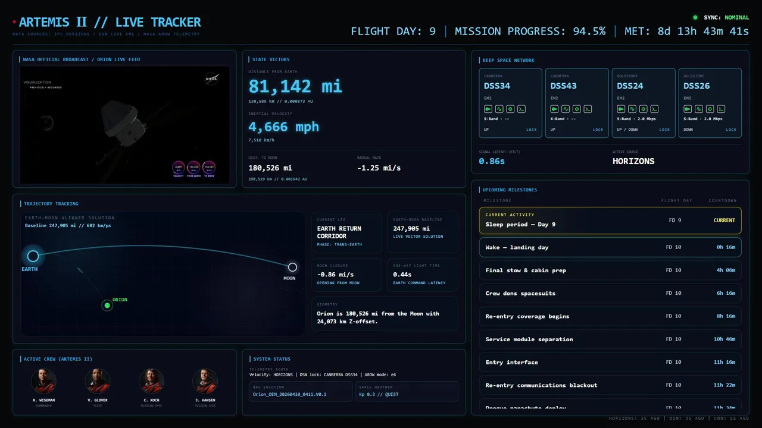The width and height of the screenshot is (762, 428).
Task: Open the Orion live feed video
Action: click(x=124, y=125)
